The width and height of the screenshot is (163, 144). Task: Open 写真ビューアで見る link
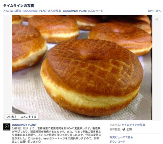(121, 137)
